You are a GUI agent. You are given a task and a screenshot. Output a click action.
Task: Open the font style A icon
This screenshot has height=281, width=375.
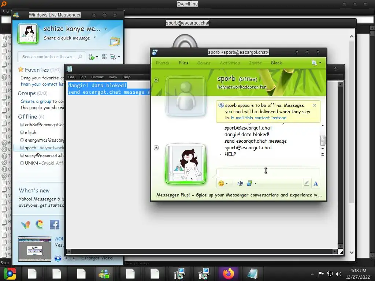tap(316, 184)
